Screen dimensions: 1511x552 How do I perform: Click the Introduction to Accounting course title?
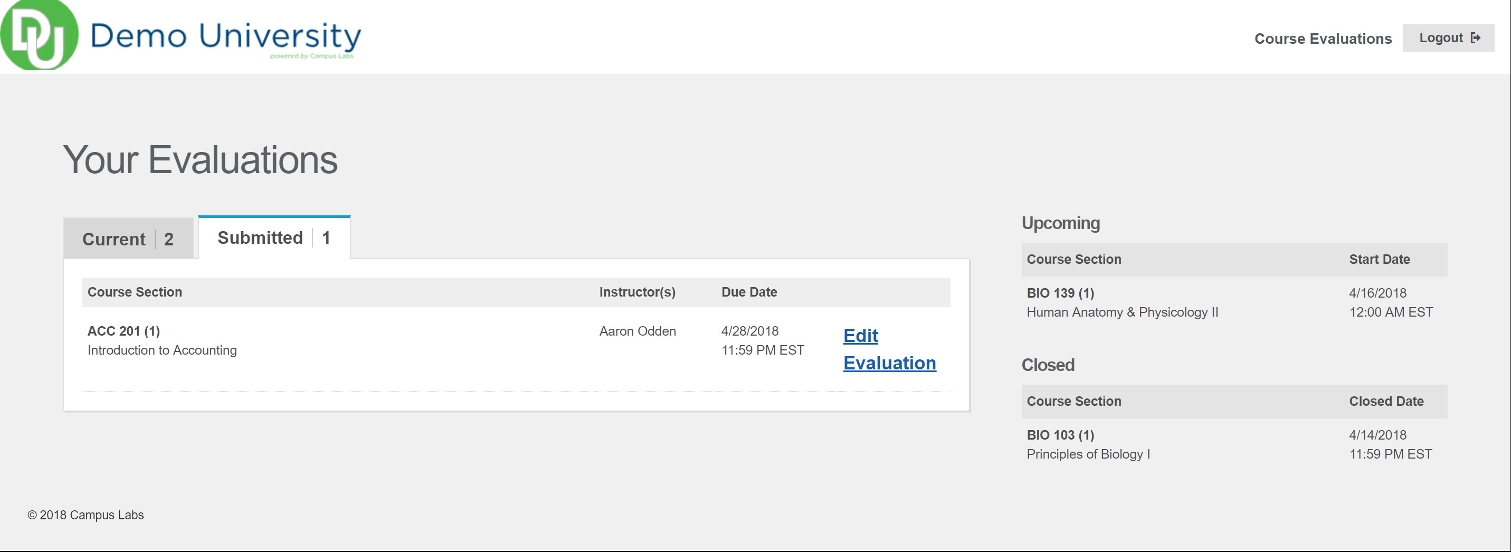pyautogui.click(x=162, y=350)
